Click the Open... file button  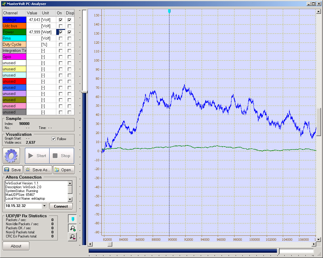click(64, 170)
